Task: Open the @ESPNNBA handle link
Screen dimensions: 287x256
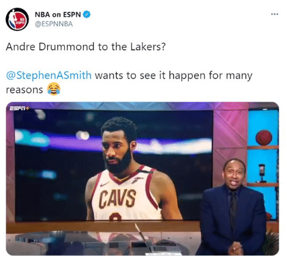Action: 54,24
